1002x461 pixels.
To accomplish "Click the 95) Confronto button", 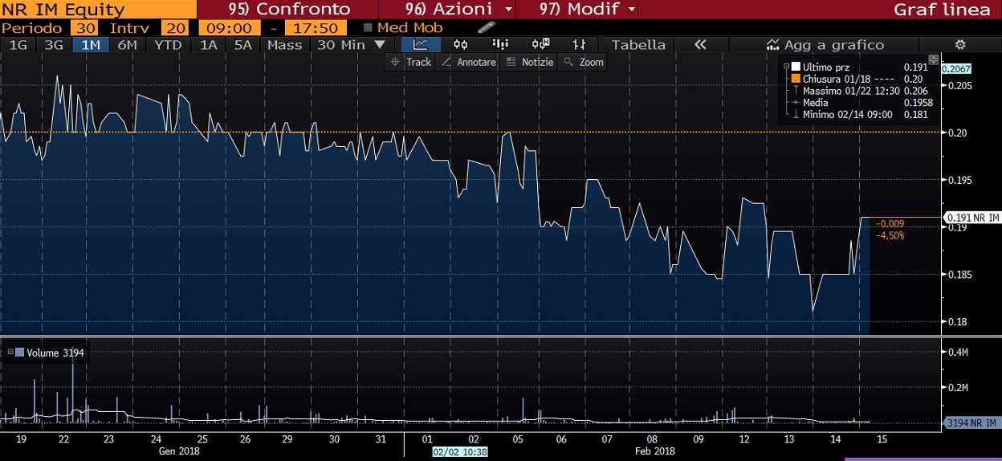I will click(x=289, y=10).
